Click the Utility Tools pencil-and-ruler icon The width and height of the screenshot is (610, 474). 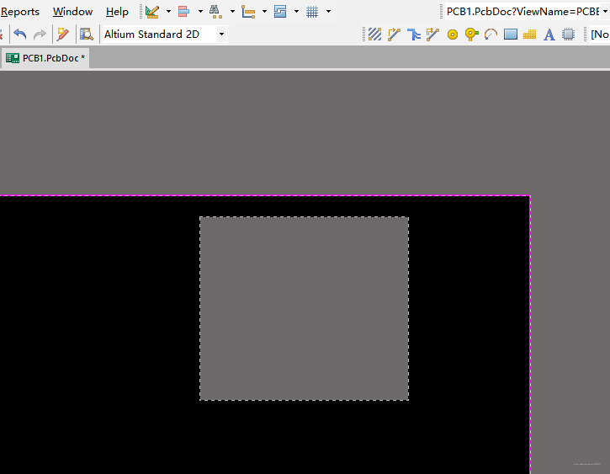(152, 12)
